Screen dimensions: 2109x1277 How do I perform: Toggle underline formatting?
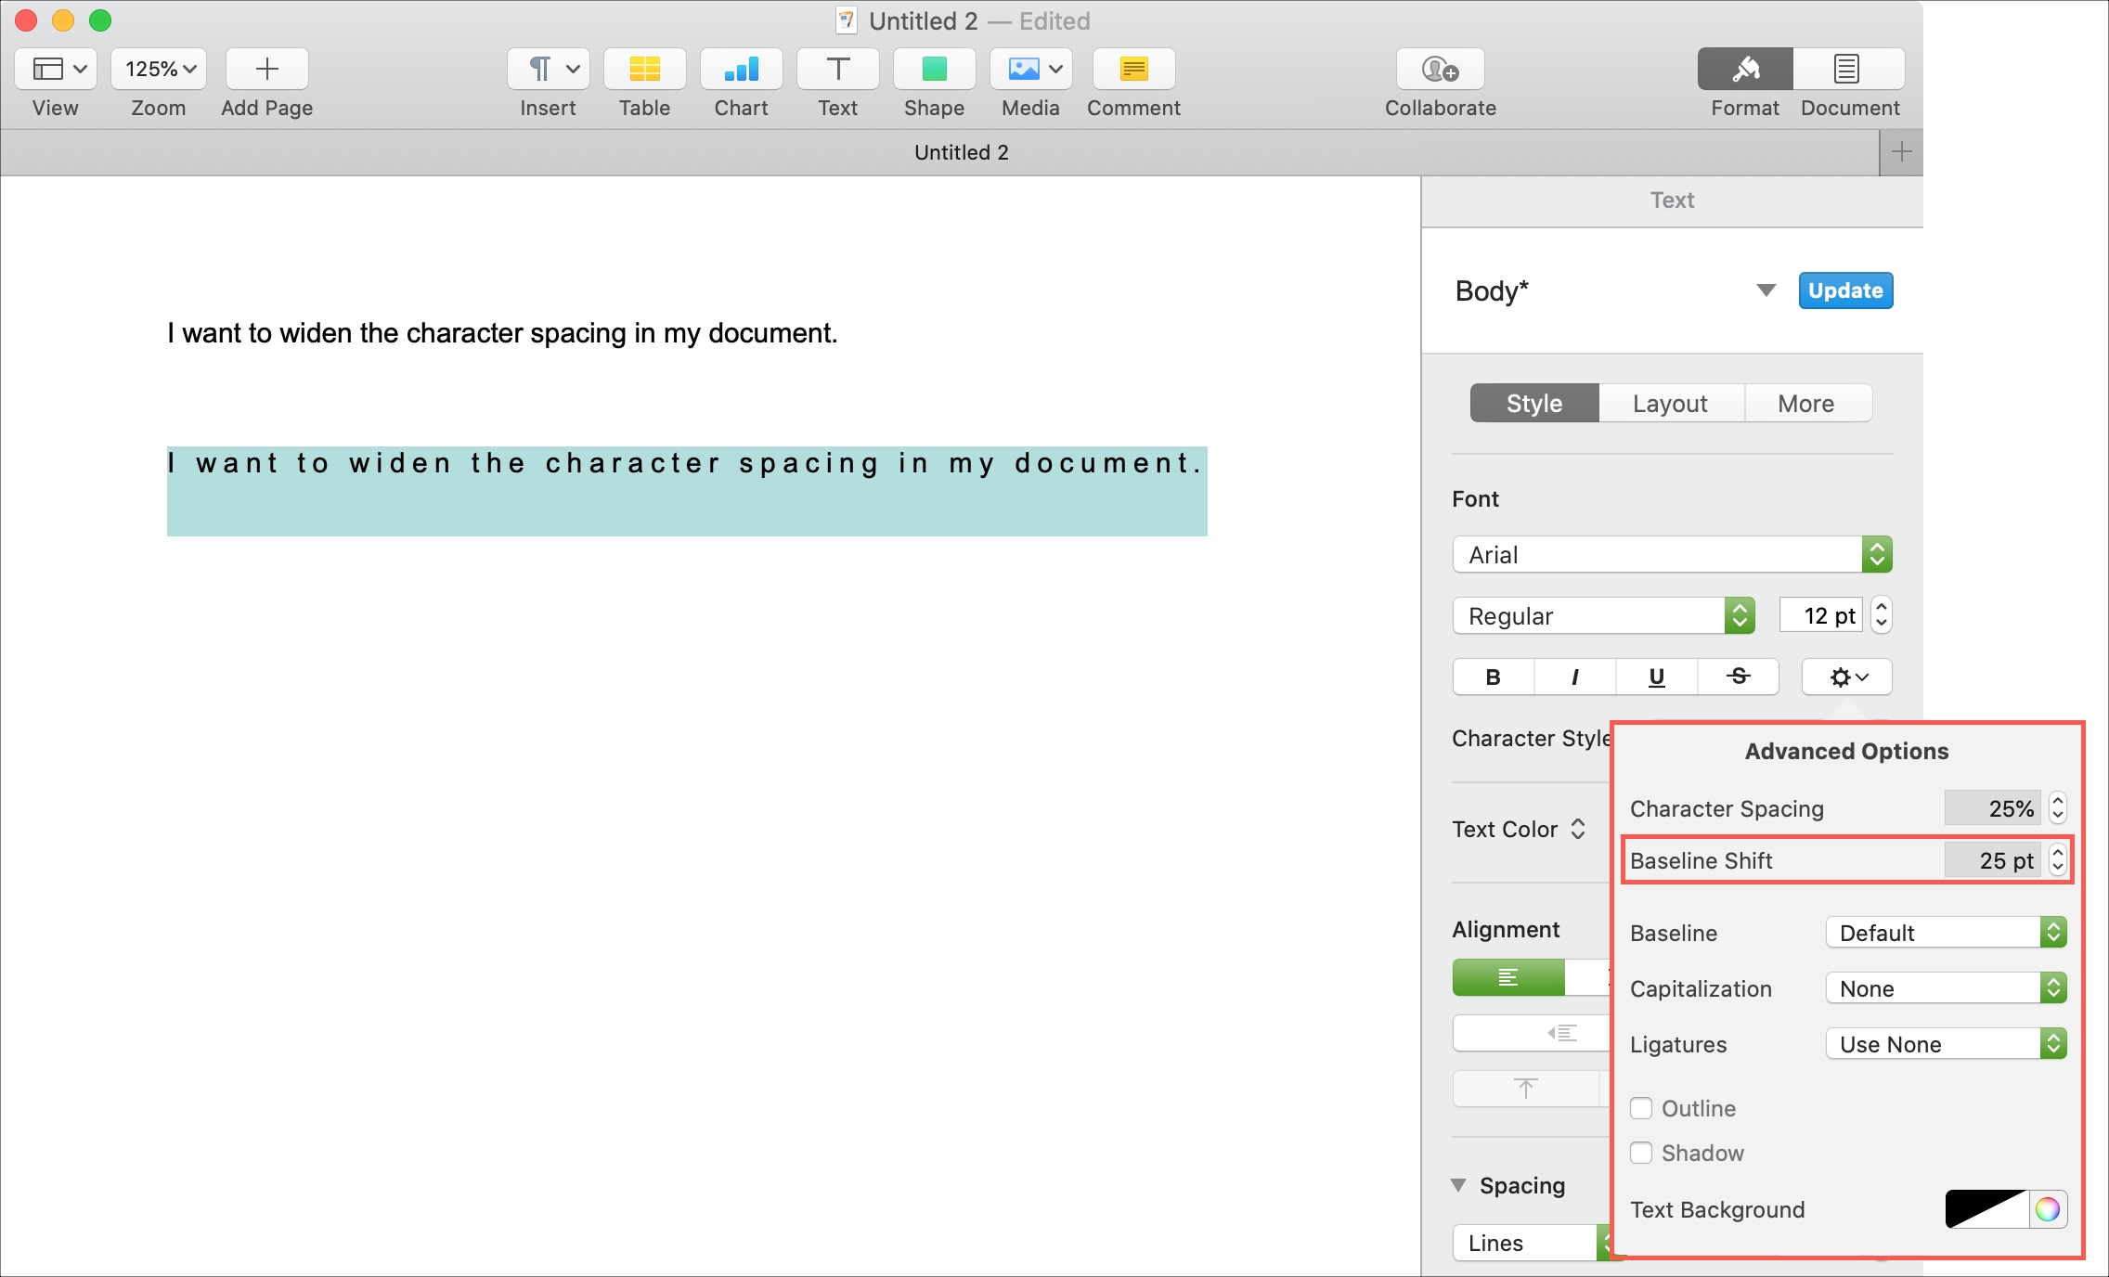1656,677
